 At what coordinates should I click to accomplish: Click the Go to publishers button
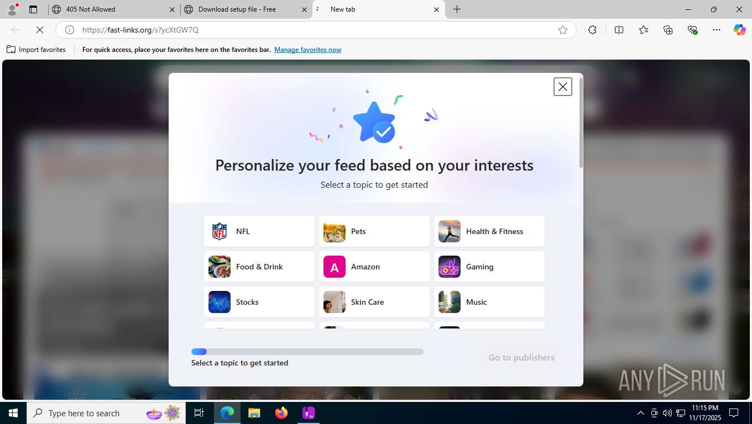pos(521,358)
